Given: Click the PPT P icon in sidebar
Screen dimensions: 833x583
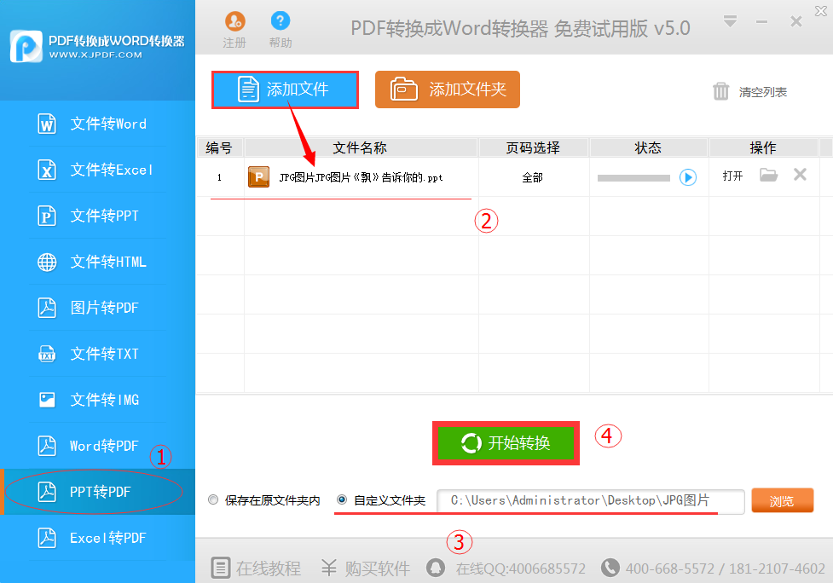Looking at the screenshot, I should pos(47,216).
